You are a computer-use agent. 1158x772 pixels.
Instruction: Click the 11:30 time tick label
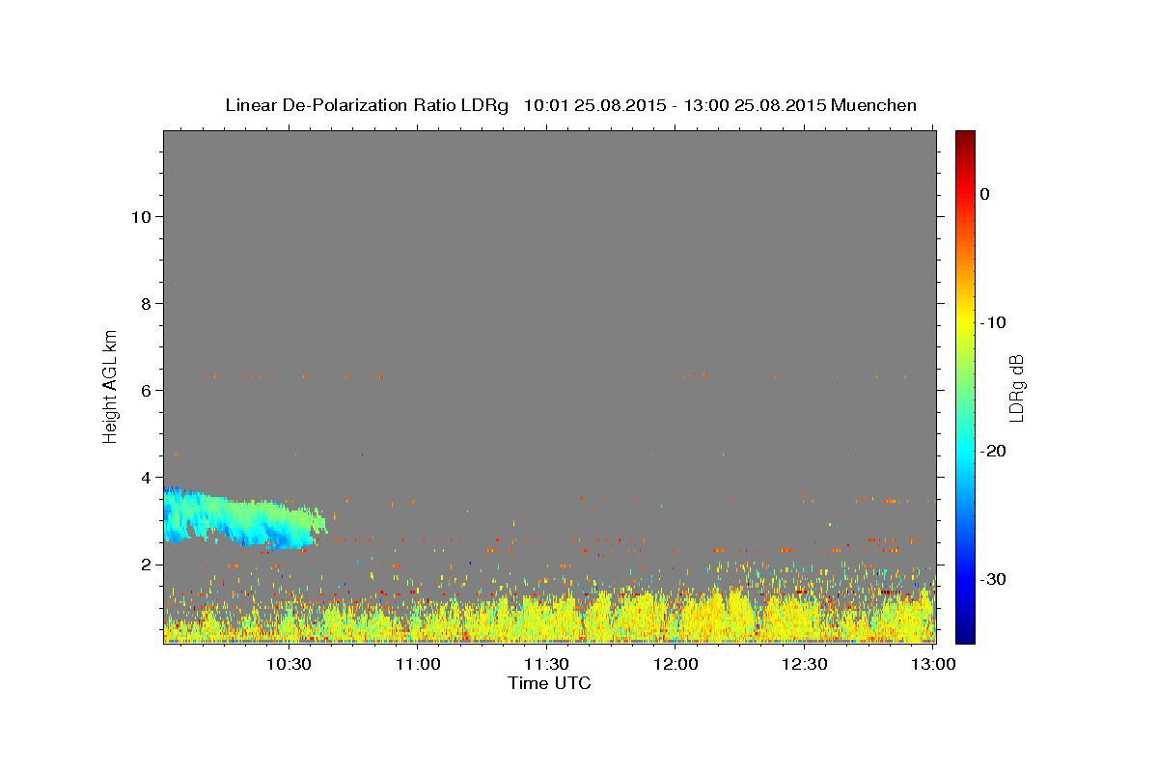(x=546, y=664)
